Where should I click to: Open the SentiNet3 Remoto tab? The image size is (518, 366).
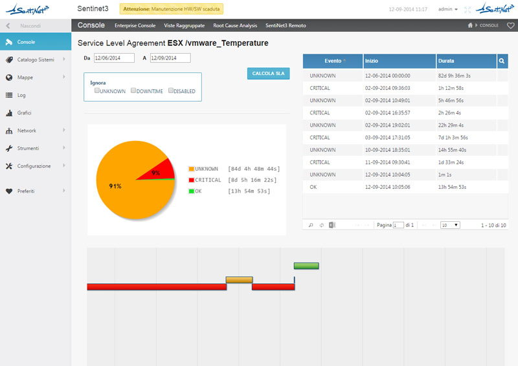click(x=286, y=25)
